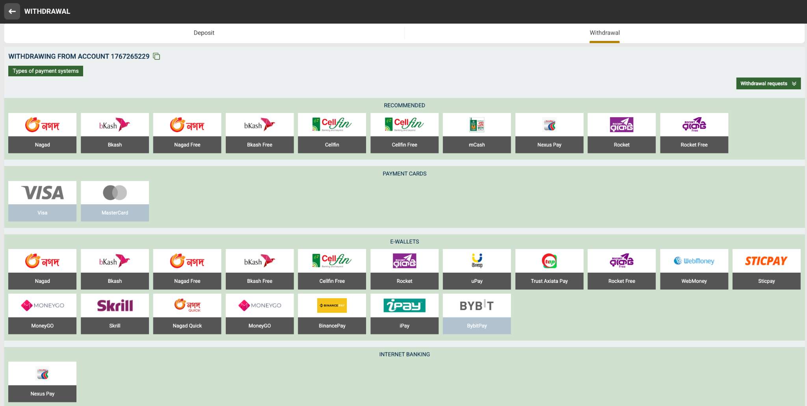Select Nexus Pay under Internet Banking
807x406 pixels.
42,382
